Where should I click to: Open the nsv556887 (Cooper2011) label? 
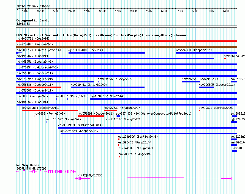coord(35,90)
